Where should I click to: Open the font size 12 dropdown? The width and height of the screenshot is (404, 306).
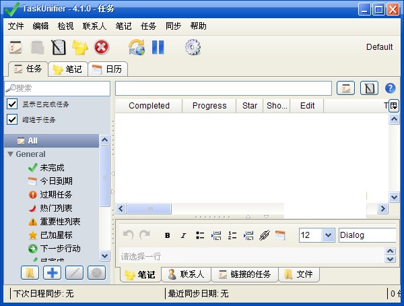[328, 235]
